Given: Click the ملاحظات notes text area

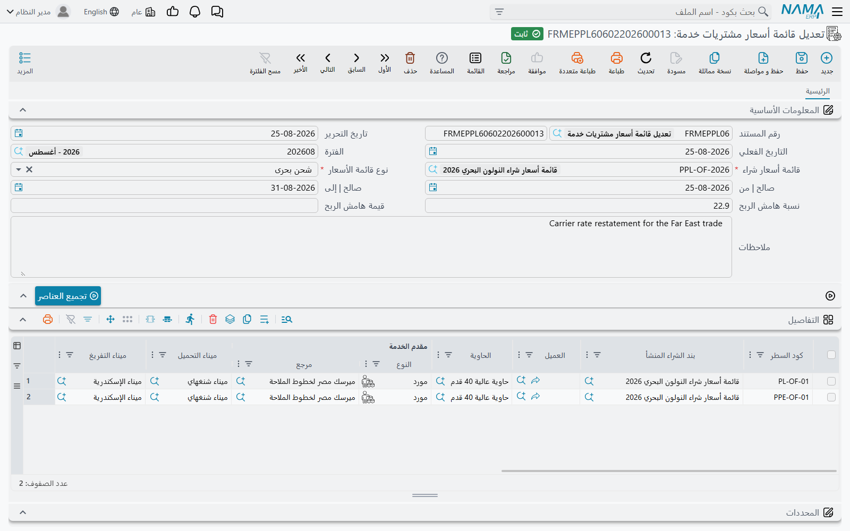Looking at the screenshot, I should pyautogui.click(x=371, y=247).
